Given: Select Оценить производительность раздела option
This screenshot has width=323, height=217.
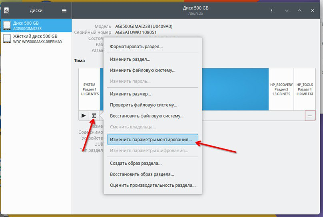Looking at the screenshot, I should 153,185.
